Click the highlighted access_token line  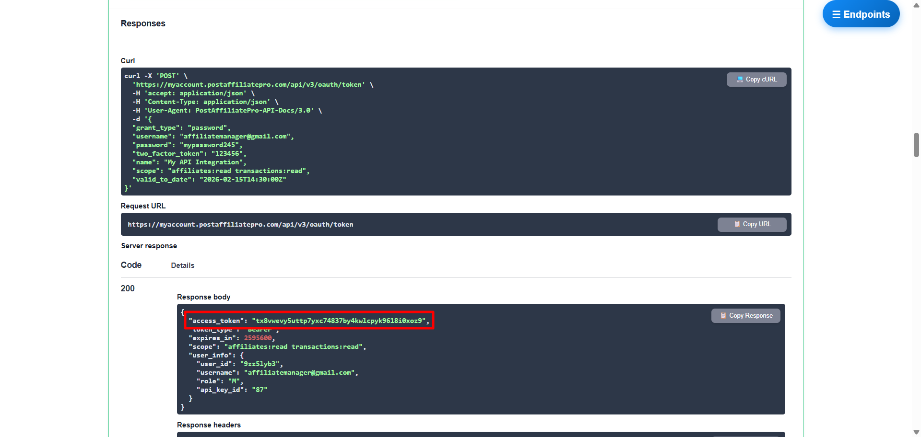(309, 321)
